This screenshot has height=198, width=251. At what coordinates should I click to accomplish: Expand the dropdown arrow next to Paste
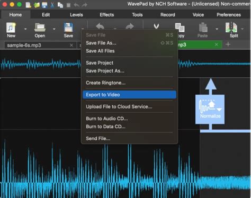tap(217, 29)
